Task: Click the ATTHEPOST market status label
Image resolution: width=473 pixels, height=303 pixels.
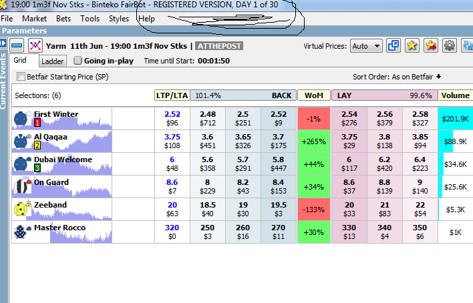Action: point(219,46)
